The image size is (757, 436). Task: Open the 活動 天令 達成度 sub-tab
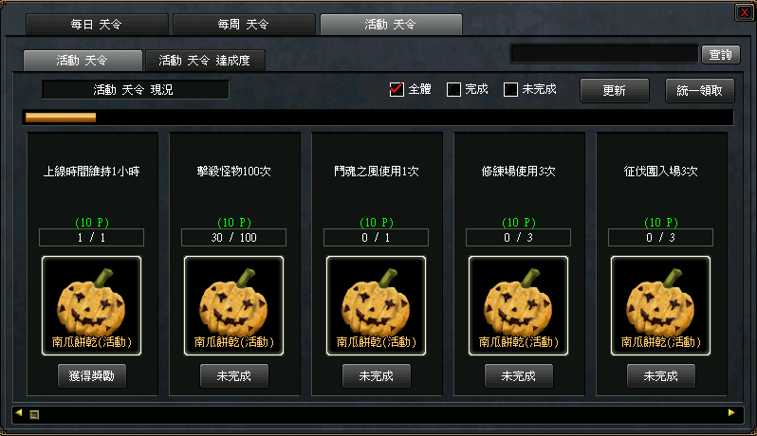click(x=205, y=61)
